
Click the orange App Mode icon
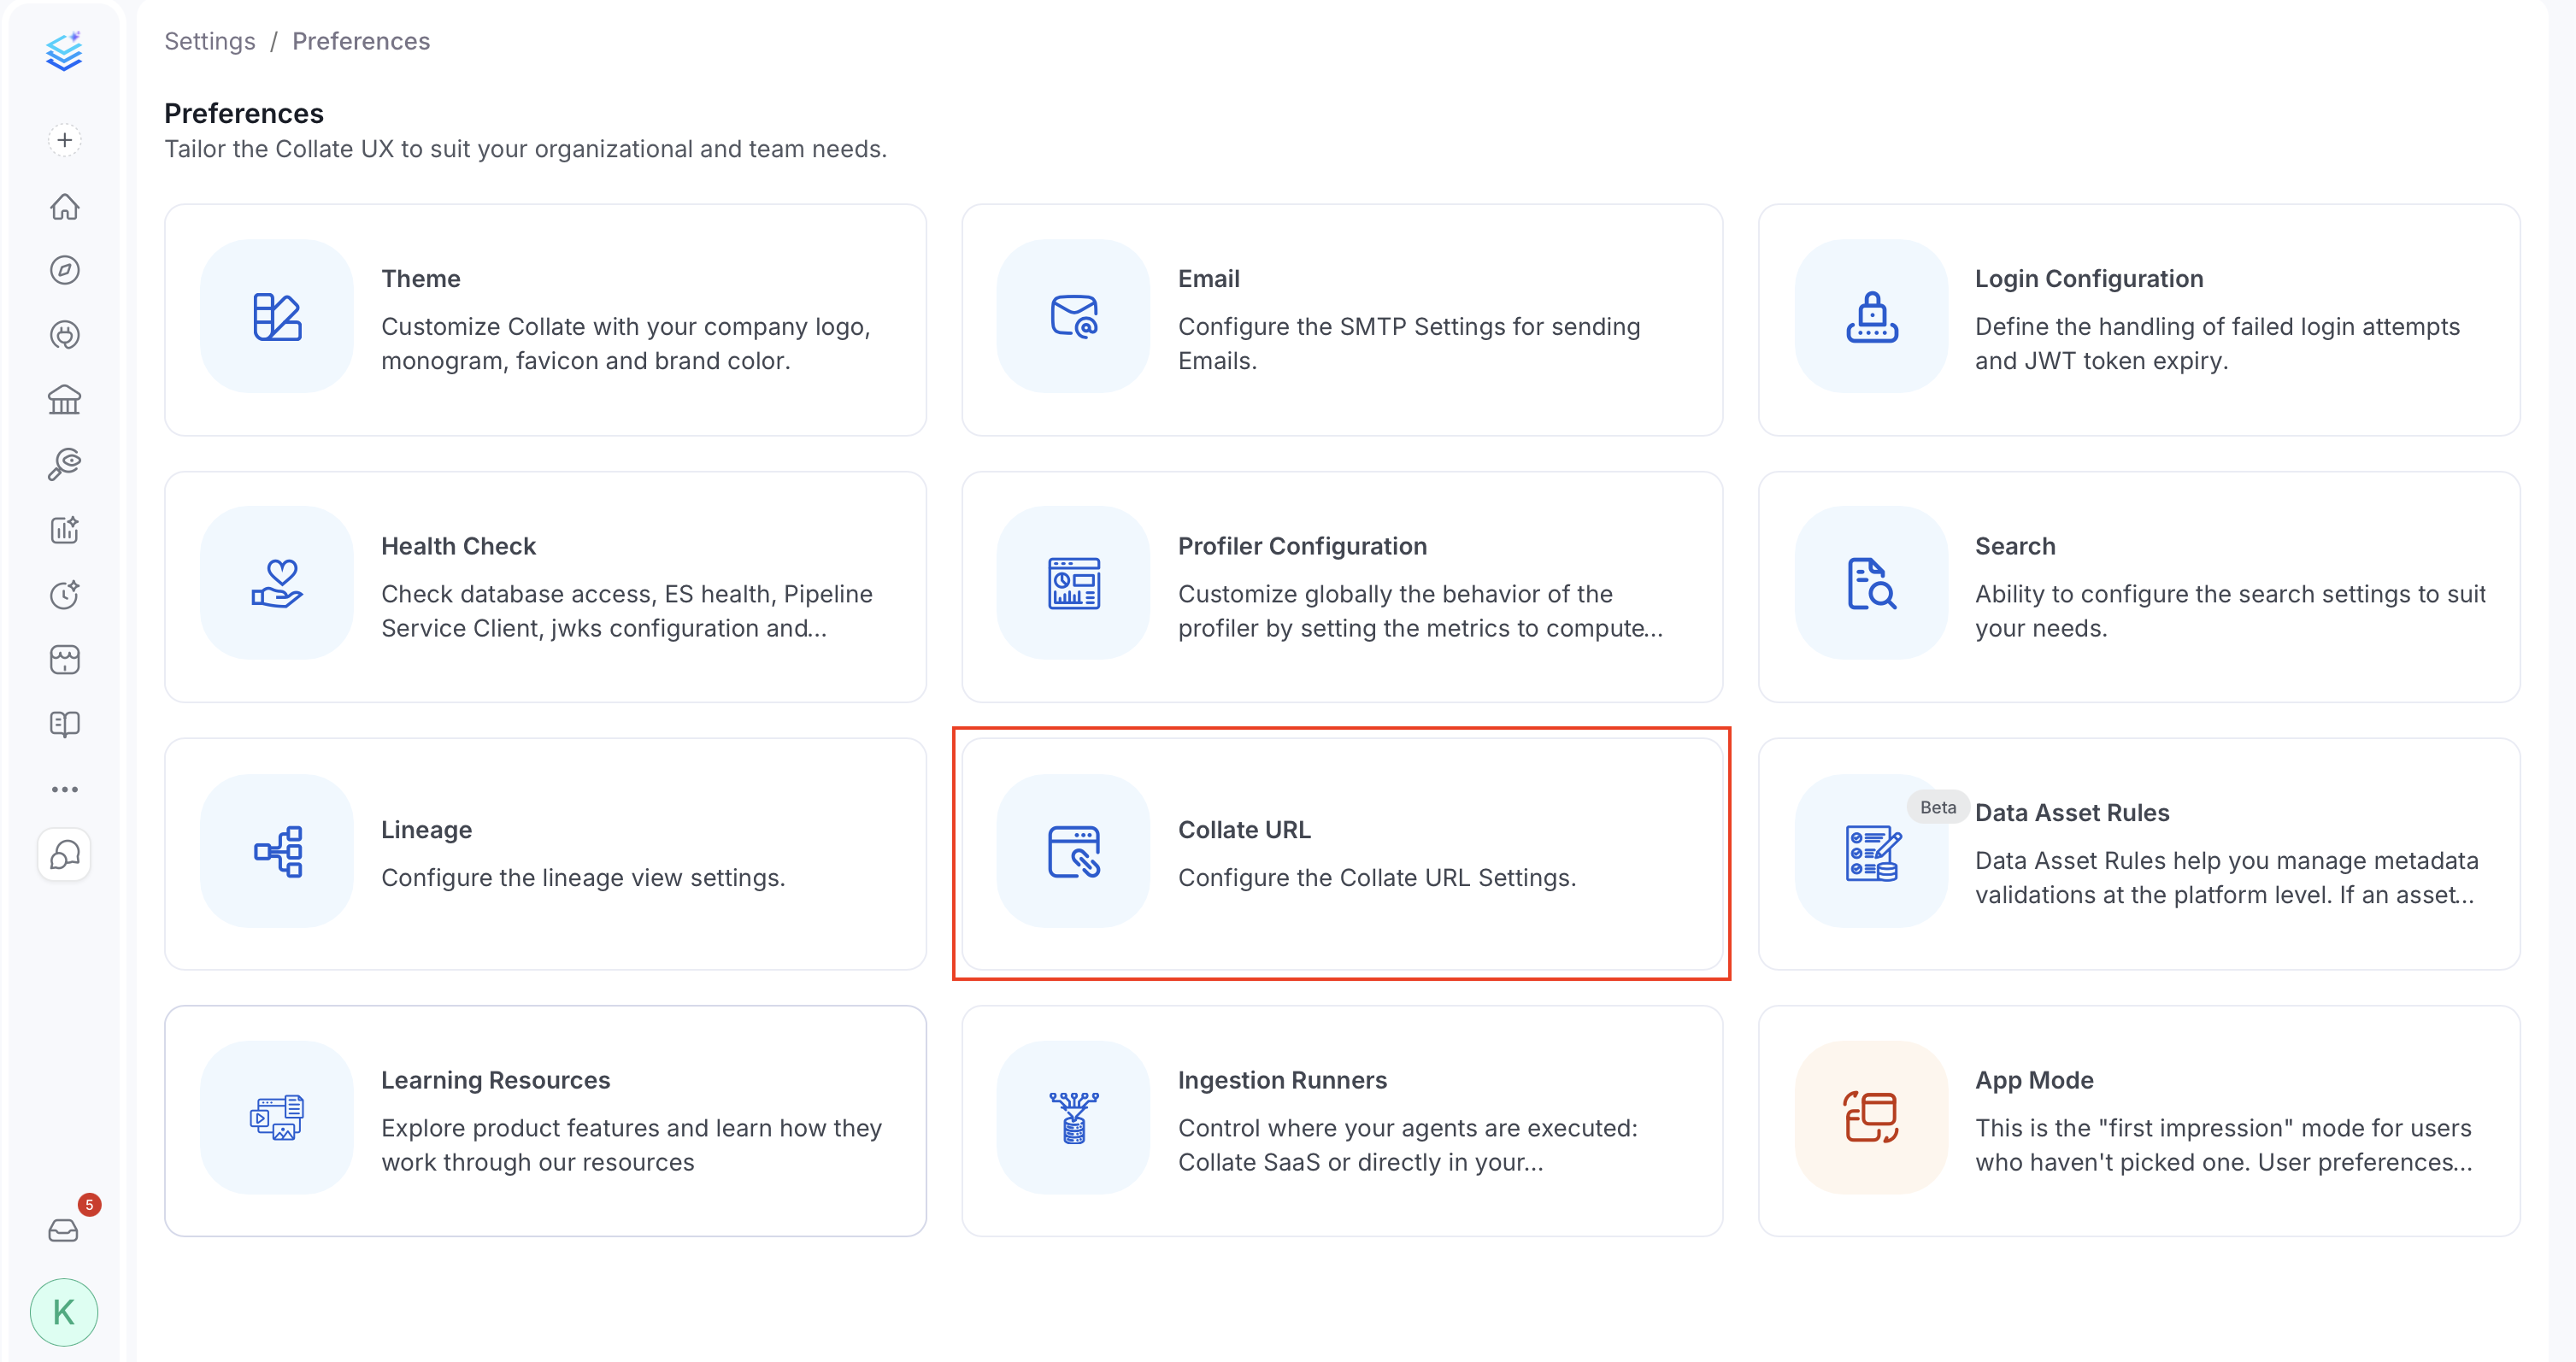click(x=1872, y=1118)
